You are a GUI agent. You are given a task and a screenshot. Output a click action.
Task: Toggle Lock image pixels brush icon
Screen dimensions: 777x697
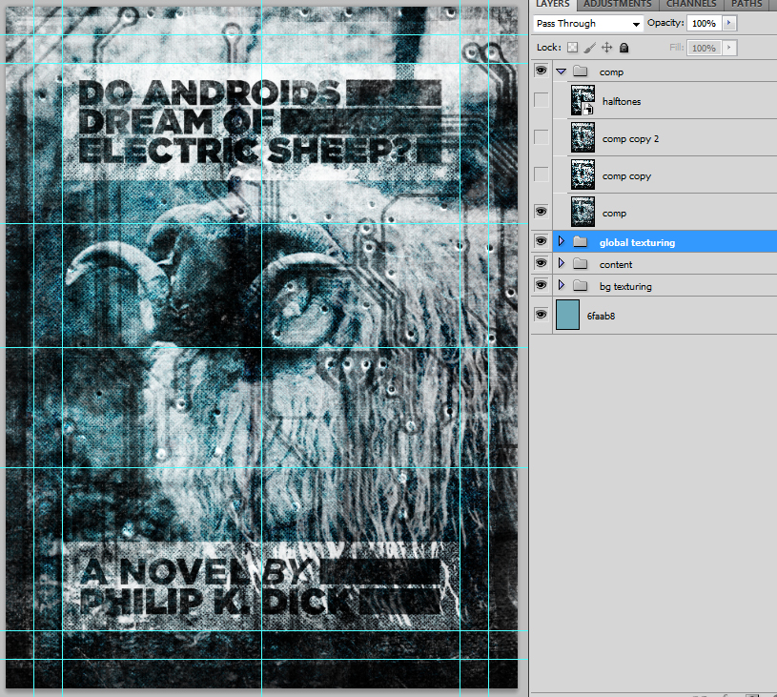[590, 48]
